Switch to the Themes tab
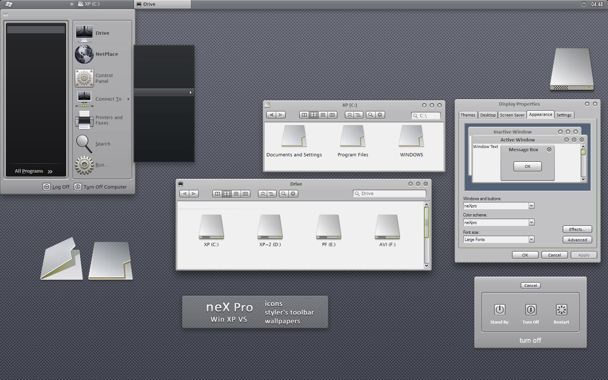 pos(468,115)
